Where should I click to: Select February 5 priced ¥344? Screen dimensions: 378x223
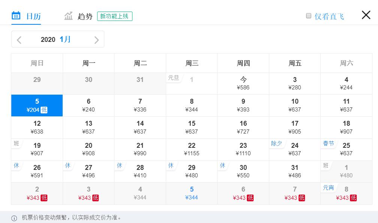(192, 193)
